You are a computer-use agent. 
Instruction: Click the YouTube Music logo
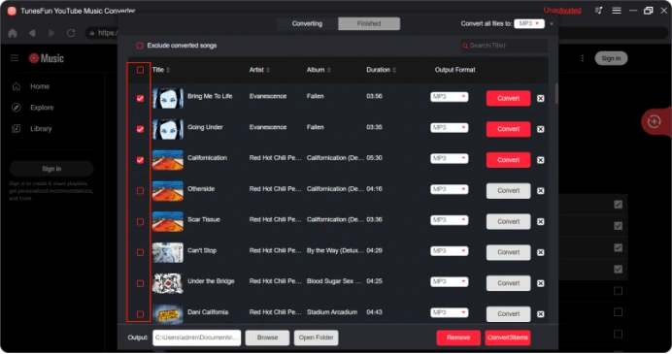47,58
